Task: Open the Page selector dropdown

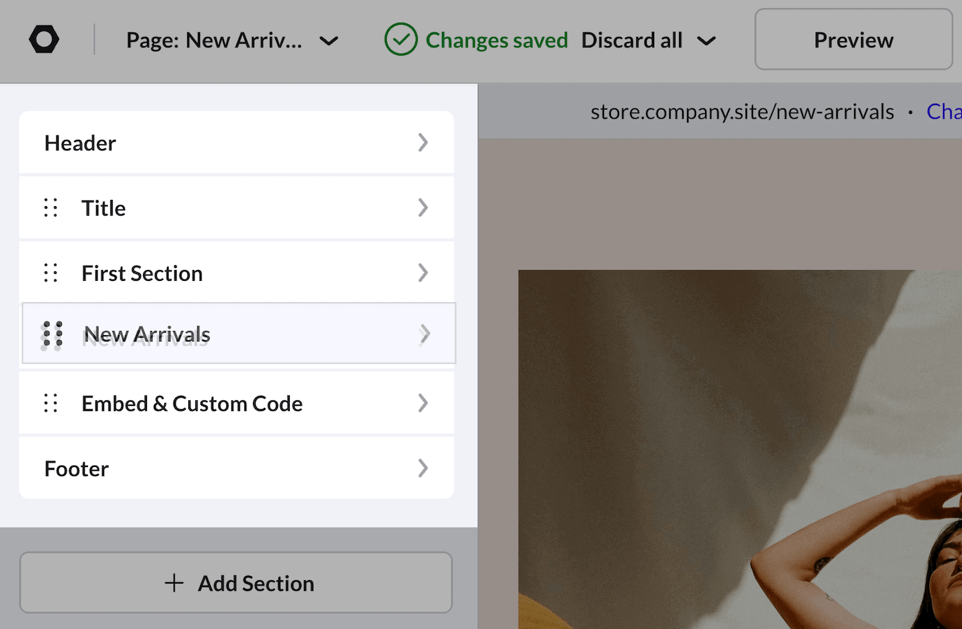Action: (x=329, y=41)
